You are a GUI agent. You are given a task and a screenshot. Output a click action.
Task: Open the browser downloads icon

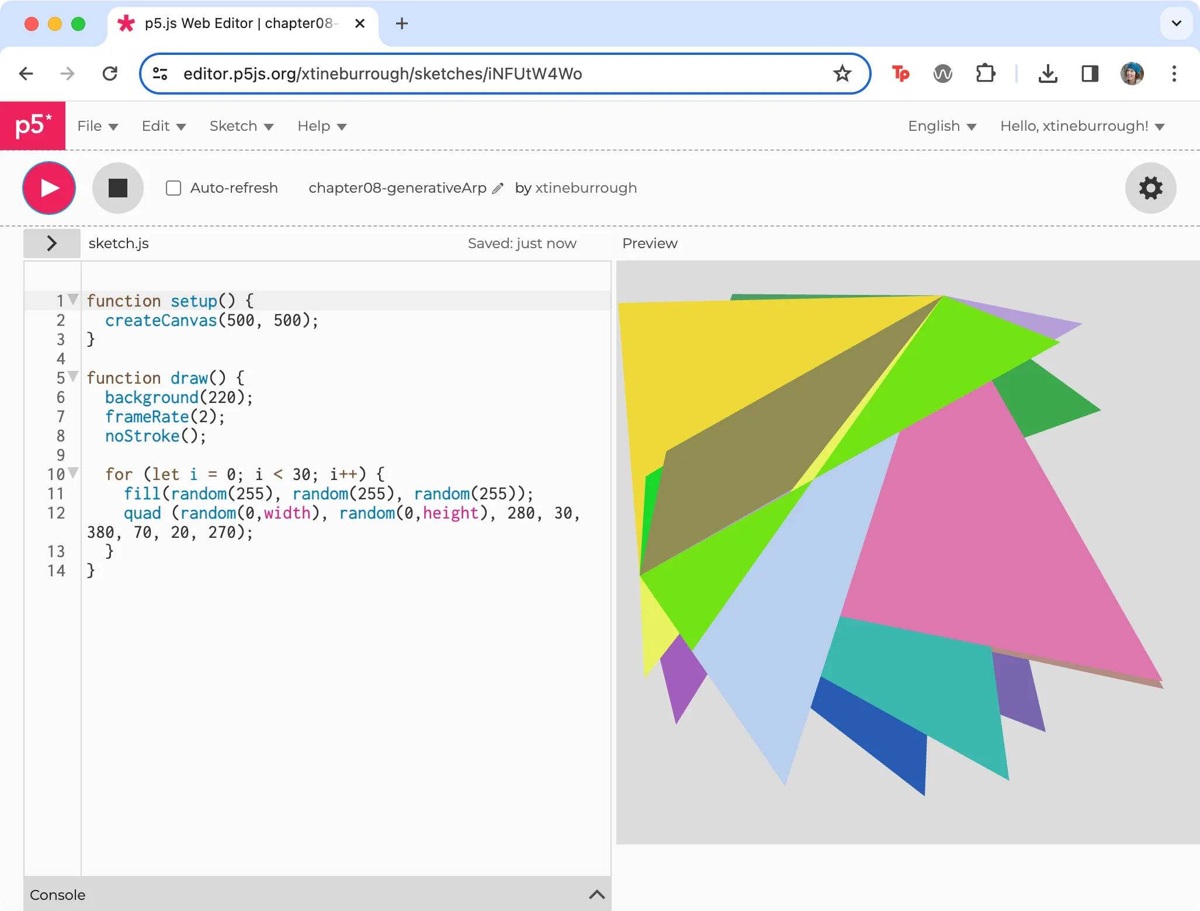point(1048,73)
